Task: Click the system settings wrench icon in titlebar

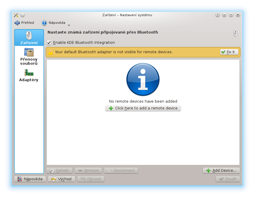Action: tap(16, 15)
